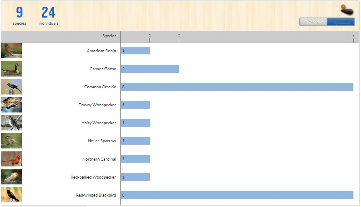Screen dimensions: 361x207
Task: Click the House Sparrow count bar
Action: (x=135, y=141)
